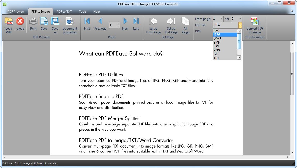The image size is (297, 168).
Task: Click format list scroll down arrow
Action: point(239,58)
